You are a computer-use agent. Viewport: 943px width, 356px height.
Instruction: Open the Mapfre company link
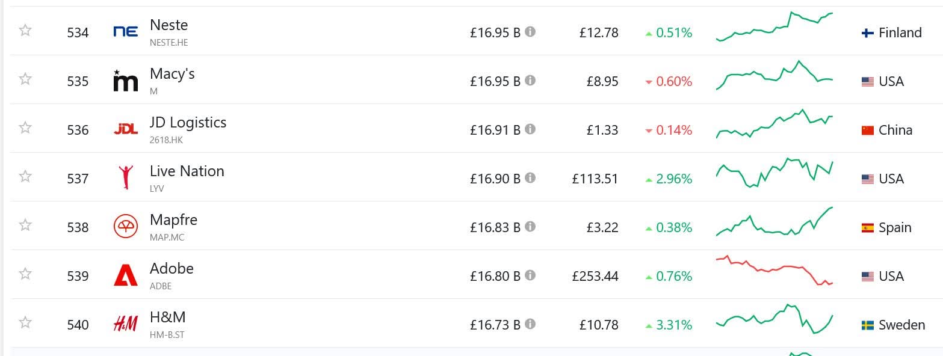pyautogui.click(x=173, y=220)
